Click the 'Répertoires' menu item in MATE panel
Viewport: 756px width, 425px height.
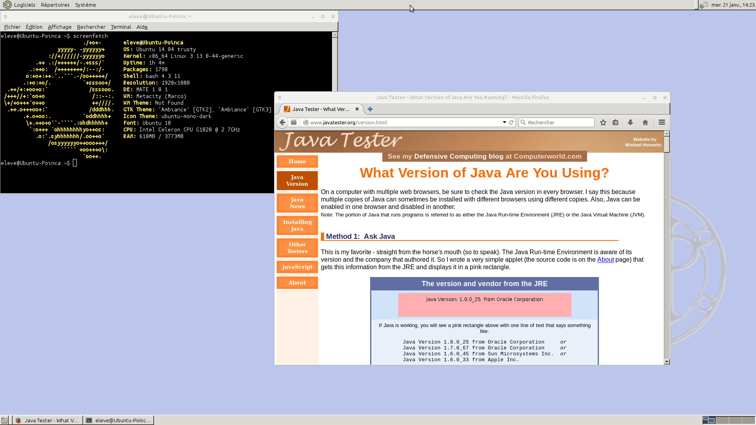point(55,5)
